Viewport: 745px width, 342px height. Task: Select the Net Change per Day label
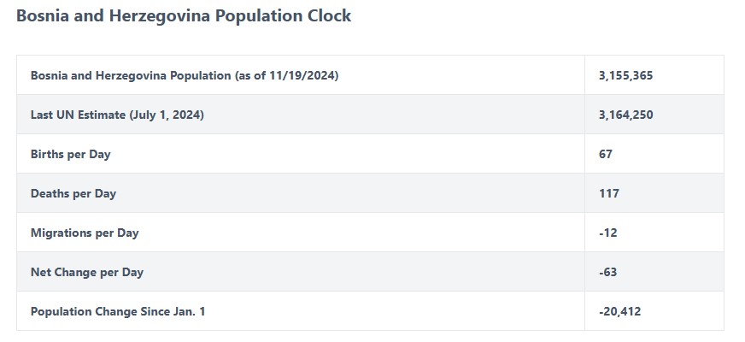[87, 272]
